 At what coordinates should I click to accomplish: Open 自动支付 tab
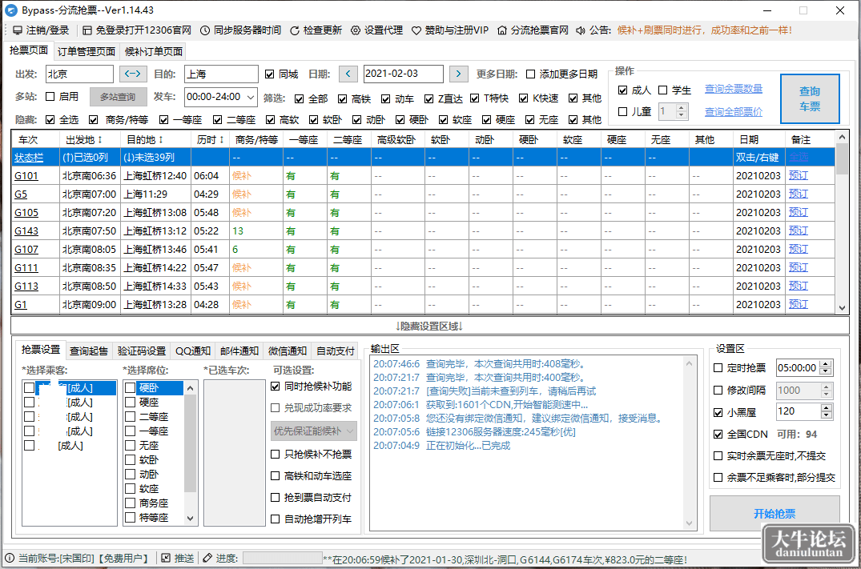[x=336, y=351]
